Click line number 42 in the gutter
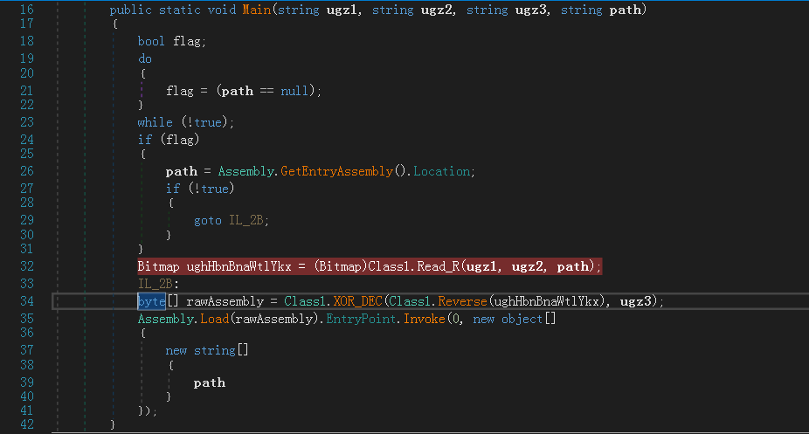The height and width of the screenshot is (434, 809). point(27,424)
